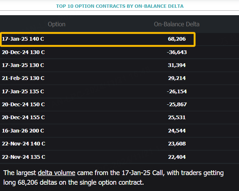Select the 16-Jan-26 200 C contract

pyautogui.click(x=23, y=131)
